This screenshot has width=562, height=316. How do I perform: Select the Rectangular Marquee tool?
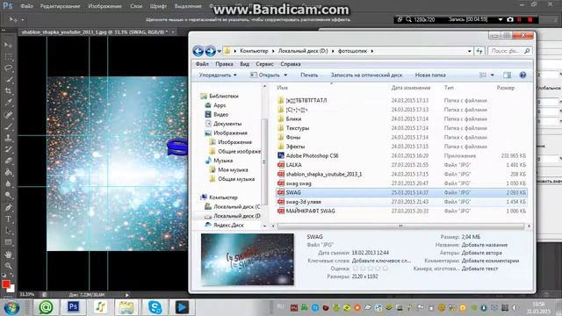8,57
